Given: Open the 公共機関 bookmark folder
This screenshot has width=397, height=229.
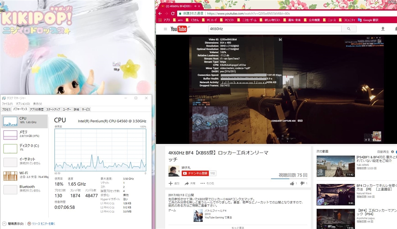Looking at the screenshot, I should point(312,20).
